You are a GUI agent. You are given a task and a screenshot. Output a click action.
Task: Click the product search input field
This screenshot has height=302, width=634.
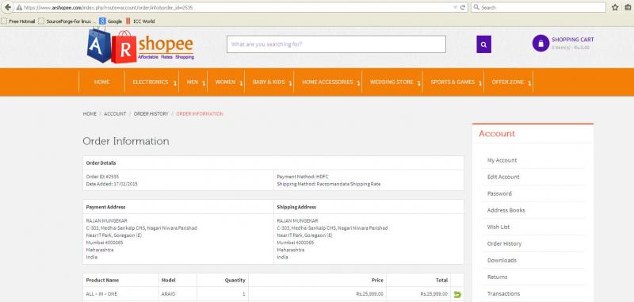pyautogui.click(x=336, y=44)
